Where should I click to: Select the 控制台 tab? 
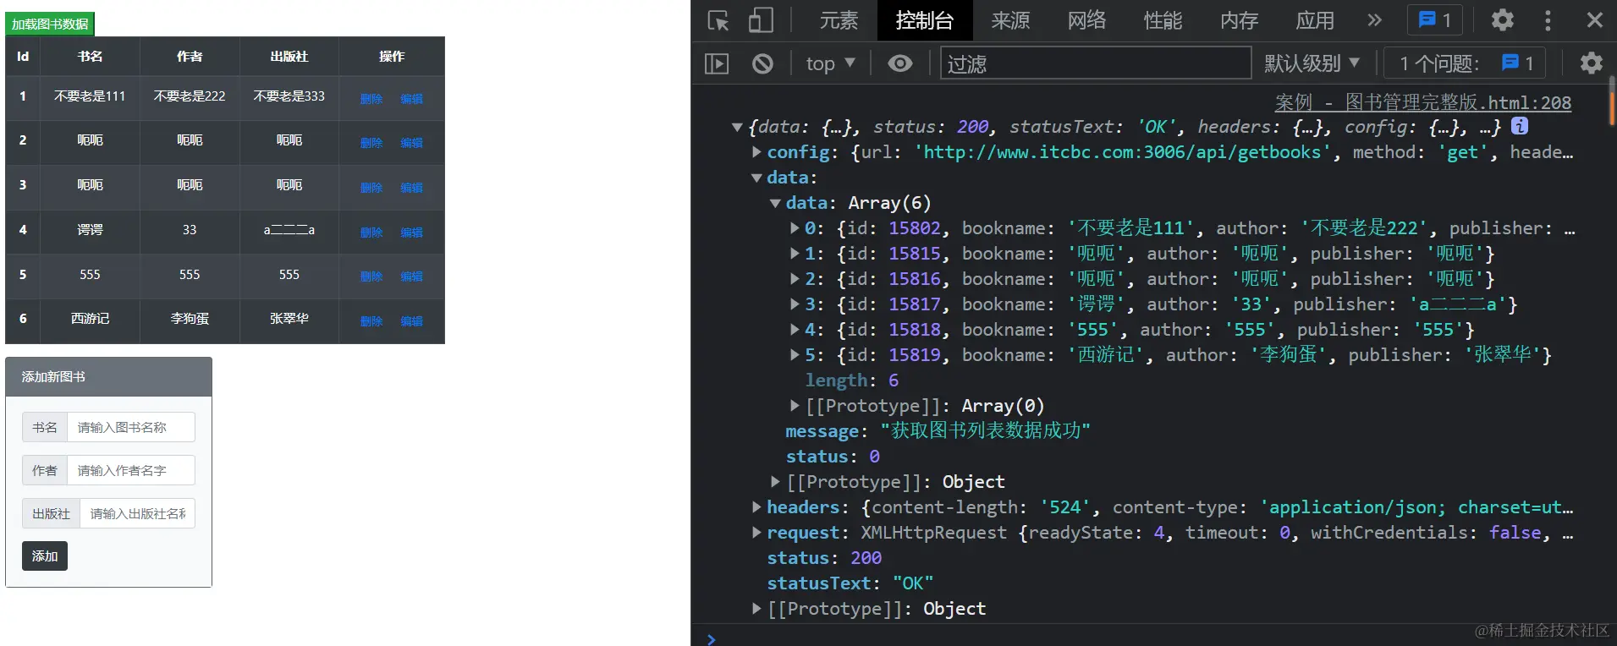[924, 20]
